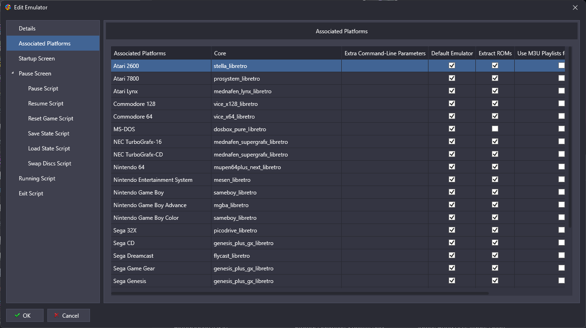Discard changes with the Cancel button
Screen dimensions: 586x328
tap(68, 315)
